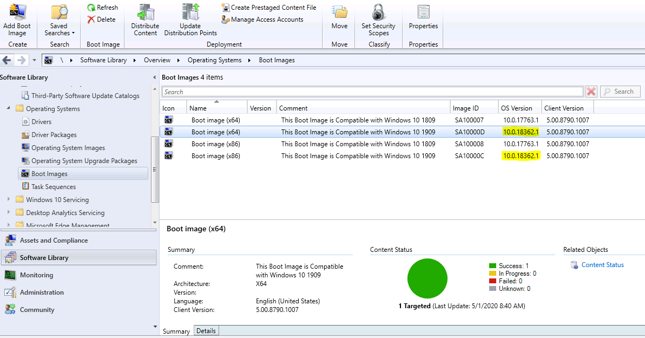Click the Set Security Scopes icon

click(x=378, y=13)
